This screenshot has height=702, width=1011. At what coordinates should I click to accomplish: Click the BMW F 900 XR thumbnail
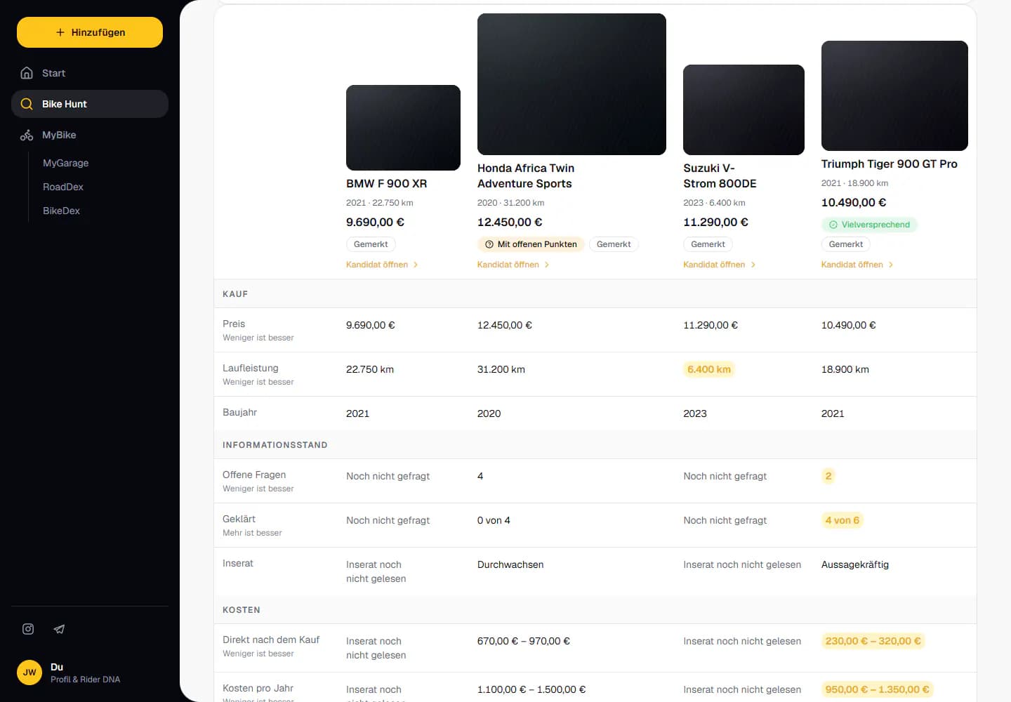click(403, 128)
